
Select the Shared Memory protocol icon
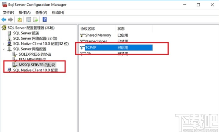tap(82, 35)
